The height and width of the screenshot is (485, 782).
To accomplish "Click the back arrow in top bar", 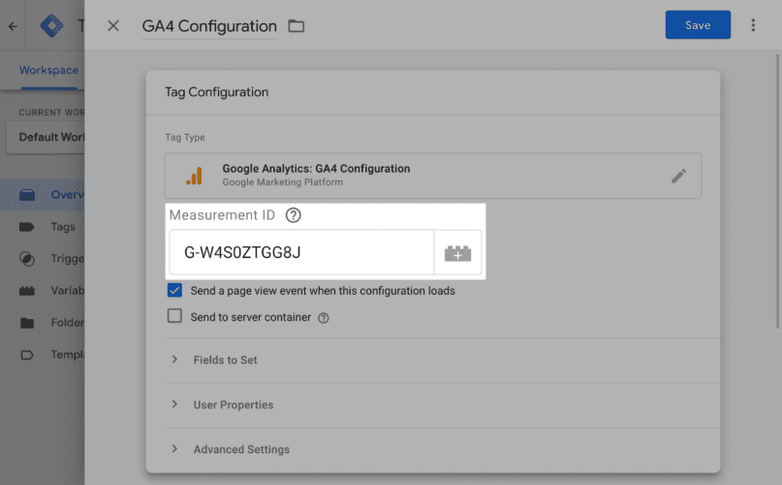I will (13, 26).
